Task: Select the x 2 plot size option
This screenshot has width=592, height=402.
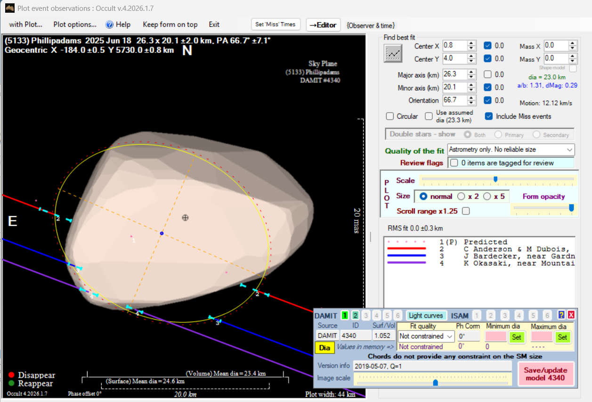Action: [461, 196]
